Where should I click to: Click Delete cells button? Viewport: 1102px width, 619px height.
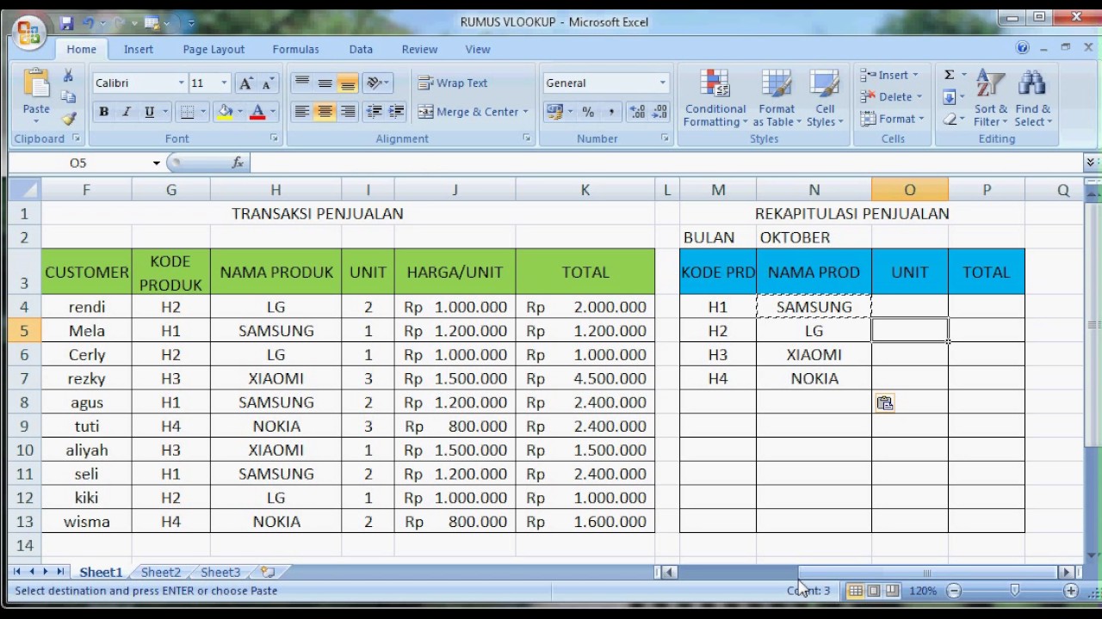pyautogui.click(x=892, y=97)
